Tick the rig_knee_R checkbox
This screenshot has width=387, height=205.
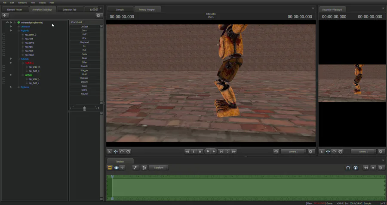pyautogui.click(x=4, y=67)
